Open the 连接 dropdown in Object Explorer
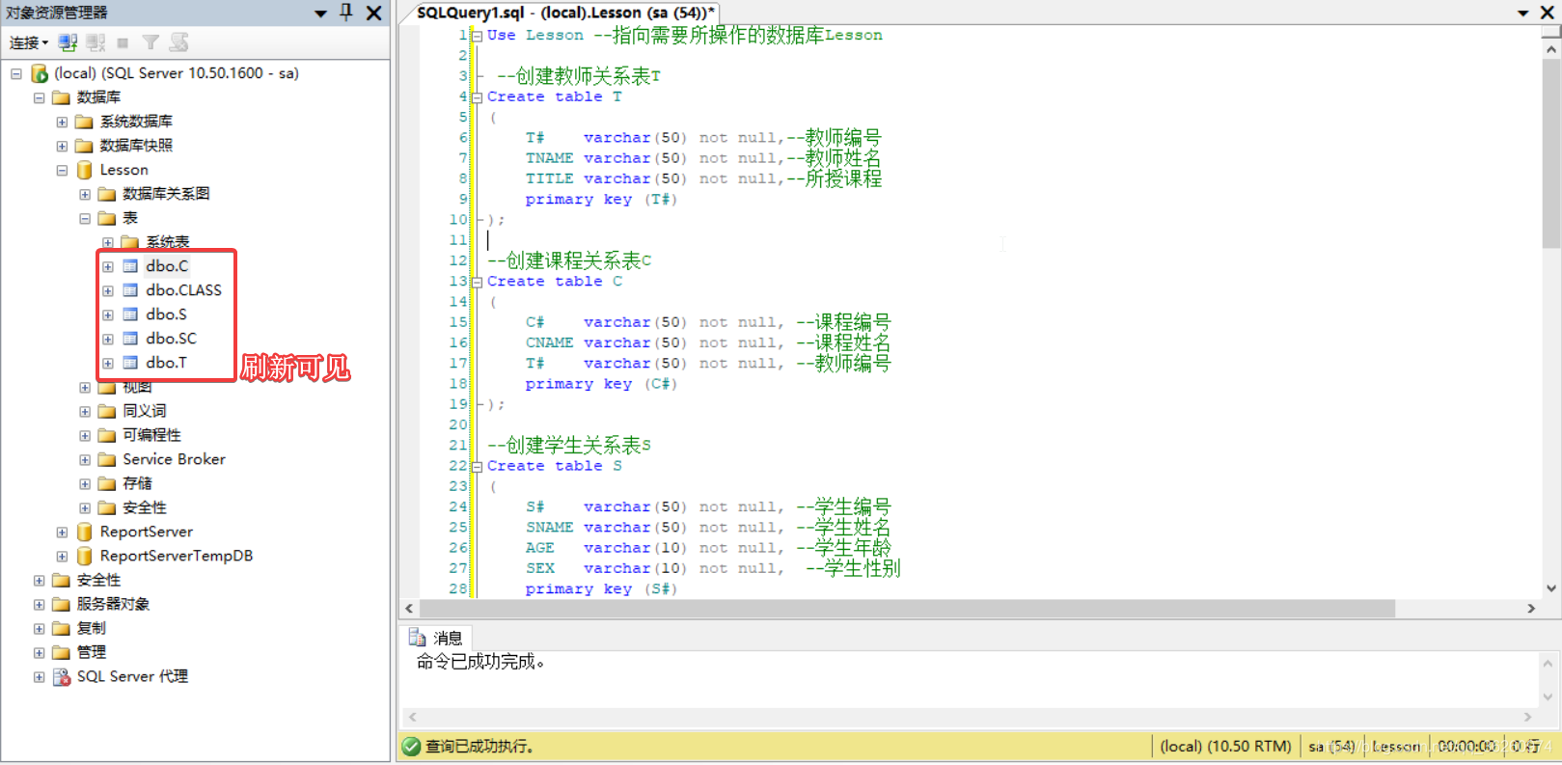 (x=29, y=42)
